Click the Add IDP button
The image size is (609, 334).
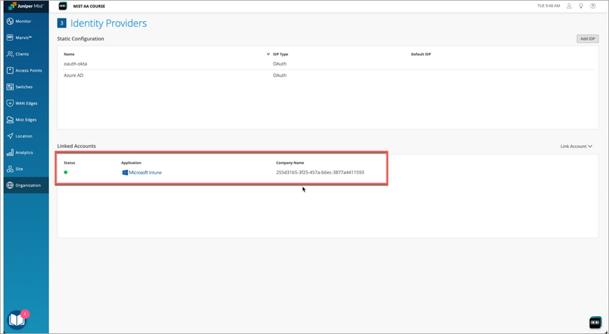pos(587,39)
